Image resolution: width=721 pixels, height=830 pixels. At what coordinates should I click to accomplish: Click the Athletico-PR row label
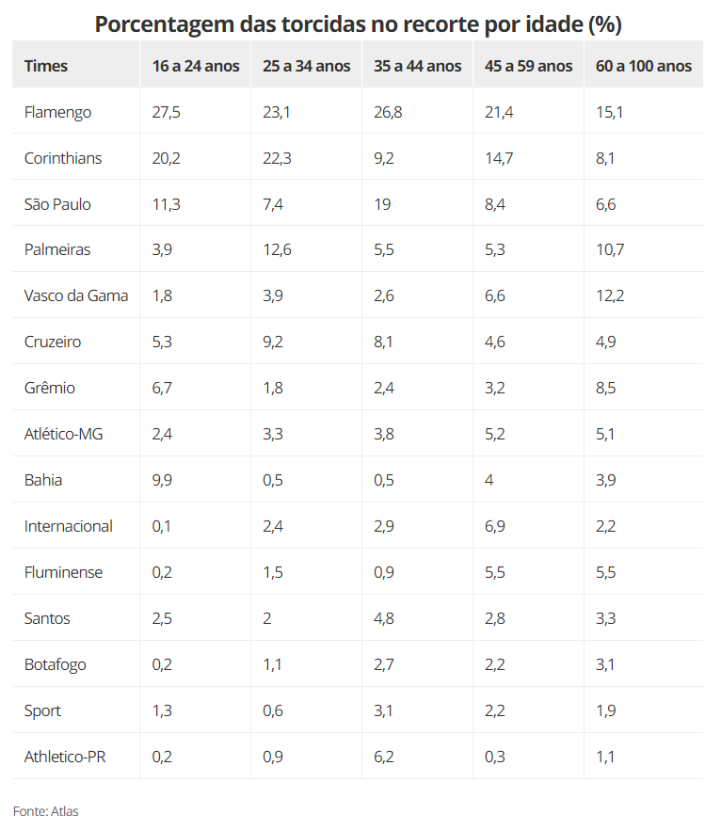(x=65, y=757)
